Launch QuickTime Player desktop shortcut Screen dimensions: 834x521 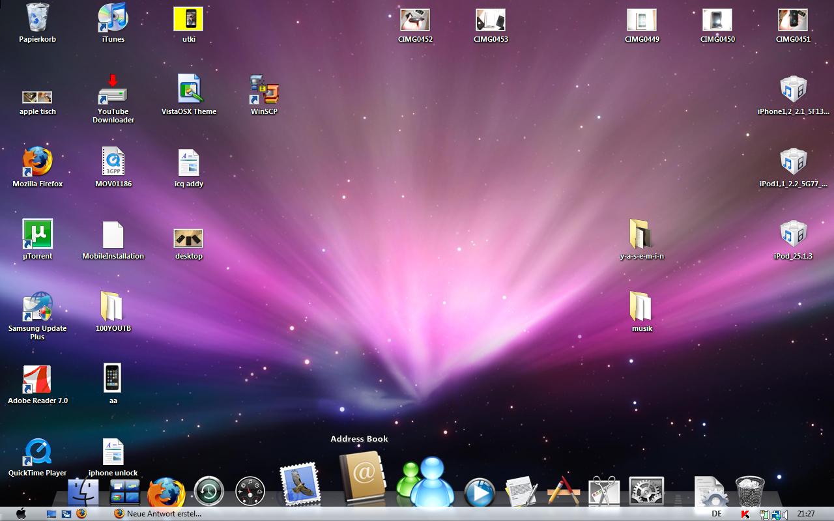tap(37, 457)
